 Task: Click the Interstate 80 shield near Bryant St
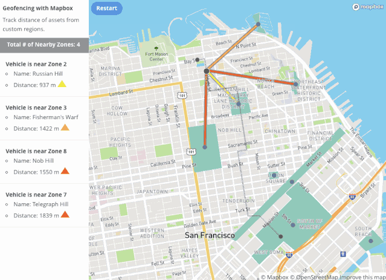click(352, 197)
